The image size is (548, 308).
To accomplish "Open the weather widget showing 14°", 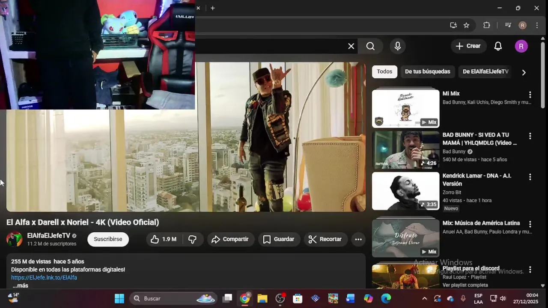I will click(14, 297).
